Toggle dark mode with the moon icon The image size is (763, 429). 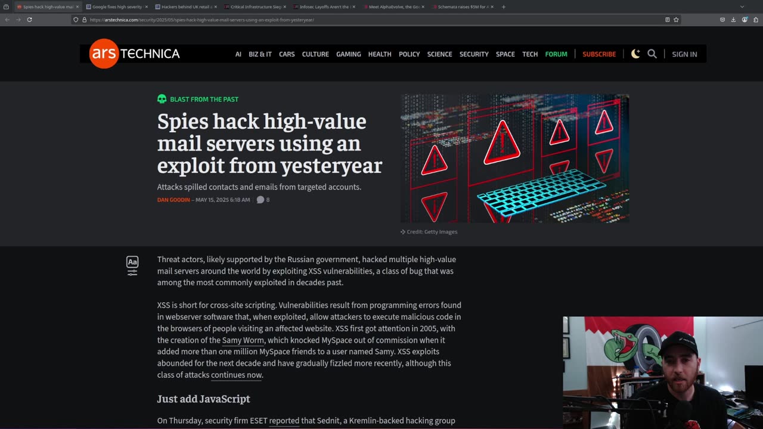(635, 54)
